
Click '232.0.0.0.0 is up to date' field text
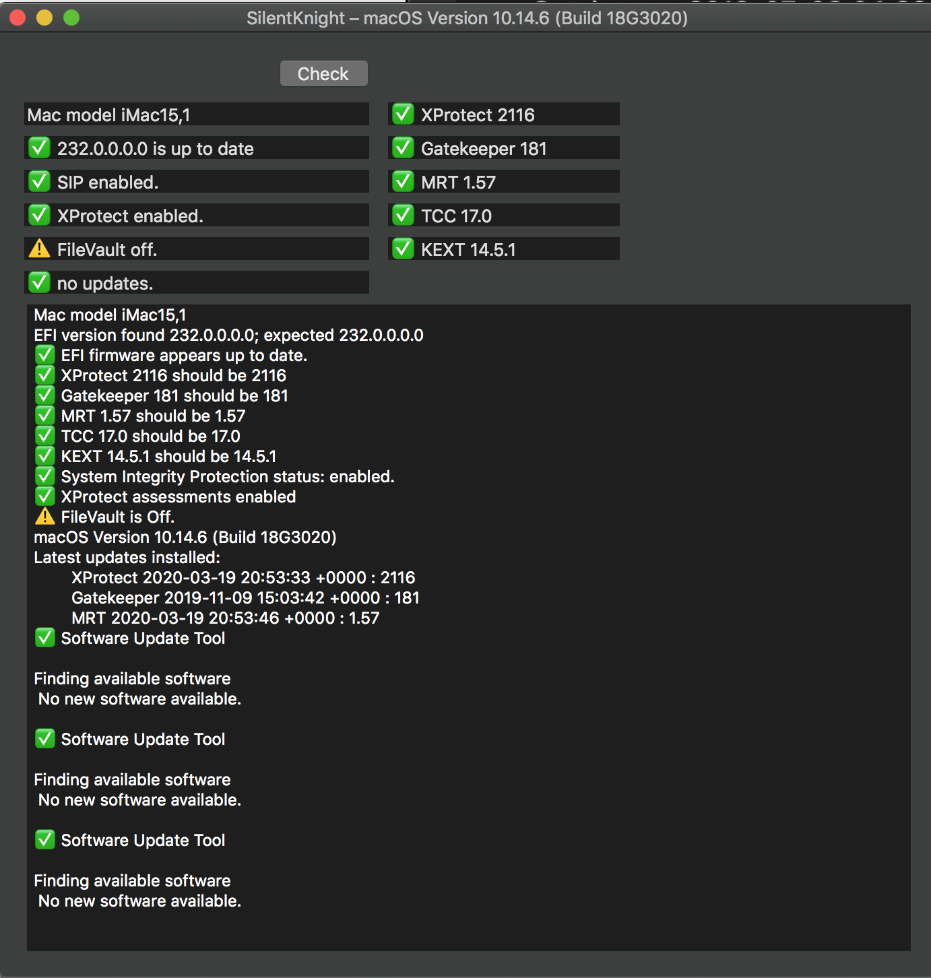coord(156,148)
